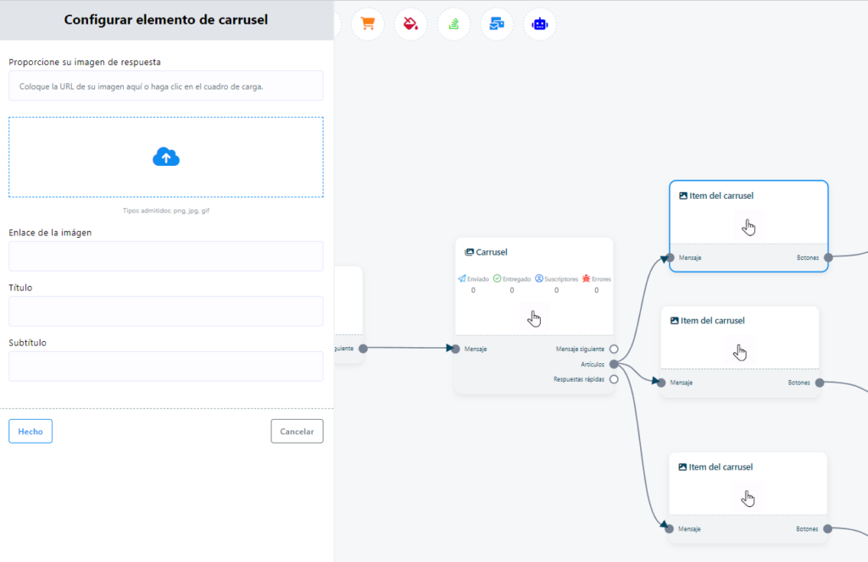This screenshot has width=868, height=562.
Task: Select the red paint bucket tool
Action: 411,24
